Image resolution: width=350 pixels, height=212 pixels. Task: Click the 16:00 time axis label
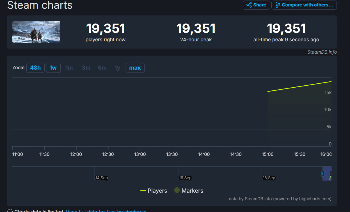click(326, 154)
